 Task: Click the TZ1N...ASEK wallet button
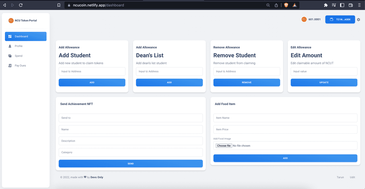click(340, 20)
